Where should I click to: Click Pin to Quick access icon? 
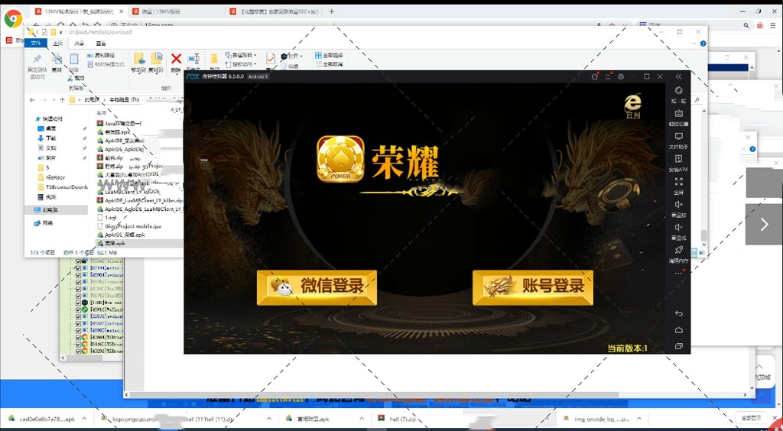coord(37,60)
